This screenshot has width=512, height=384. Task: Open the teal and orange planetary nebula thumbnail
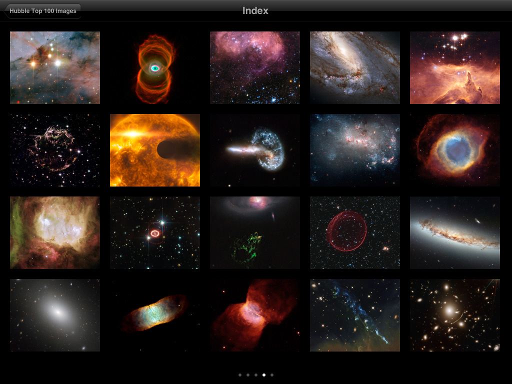tap(155, 315)
